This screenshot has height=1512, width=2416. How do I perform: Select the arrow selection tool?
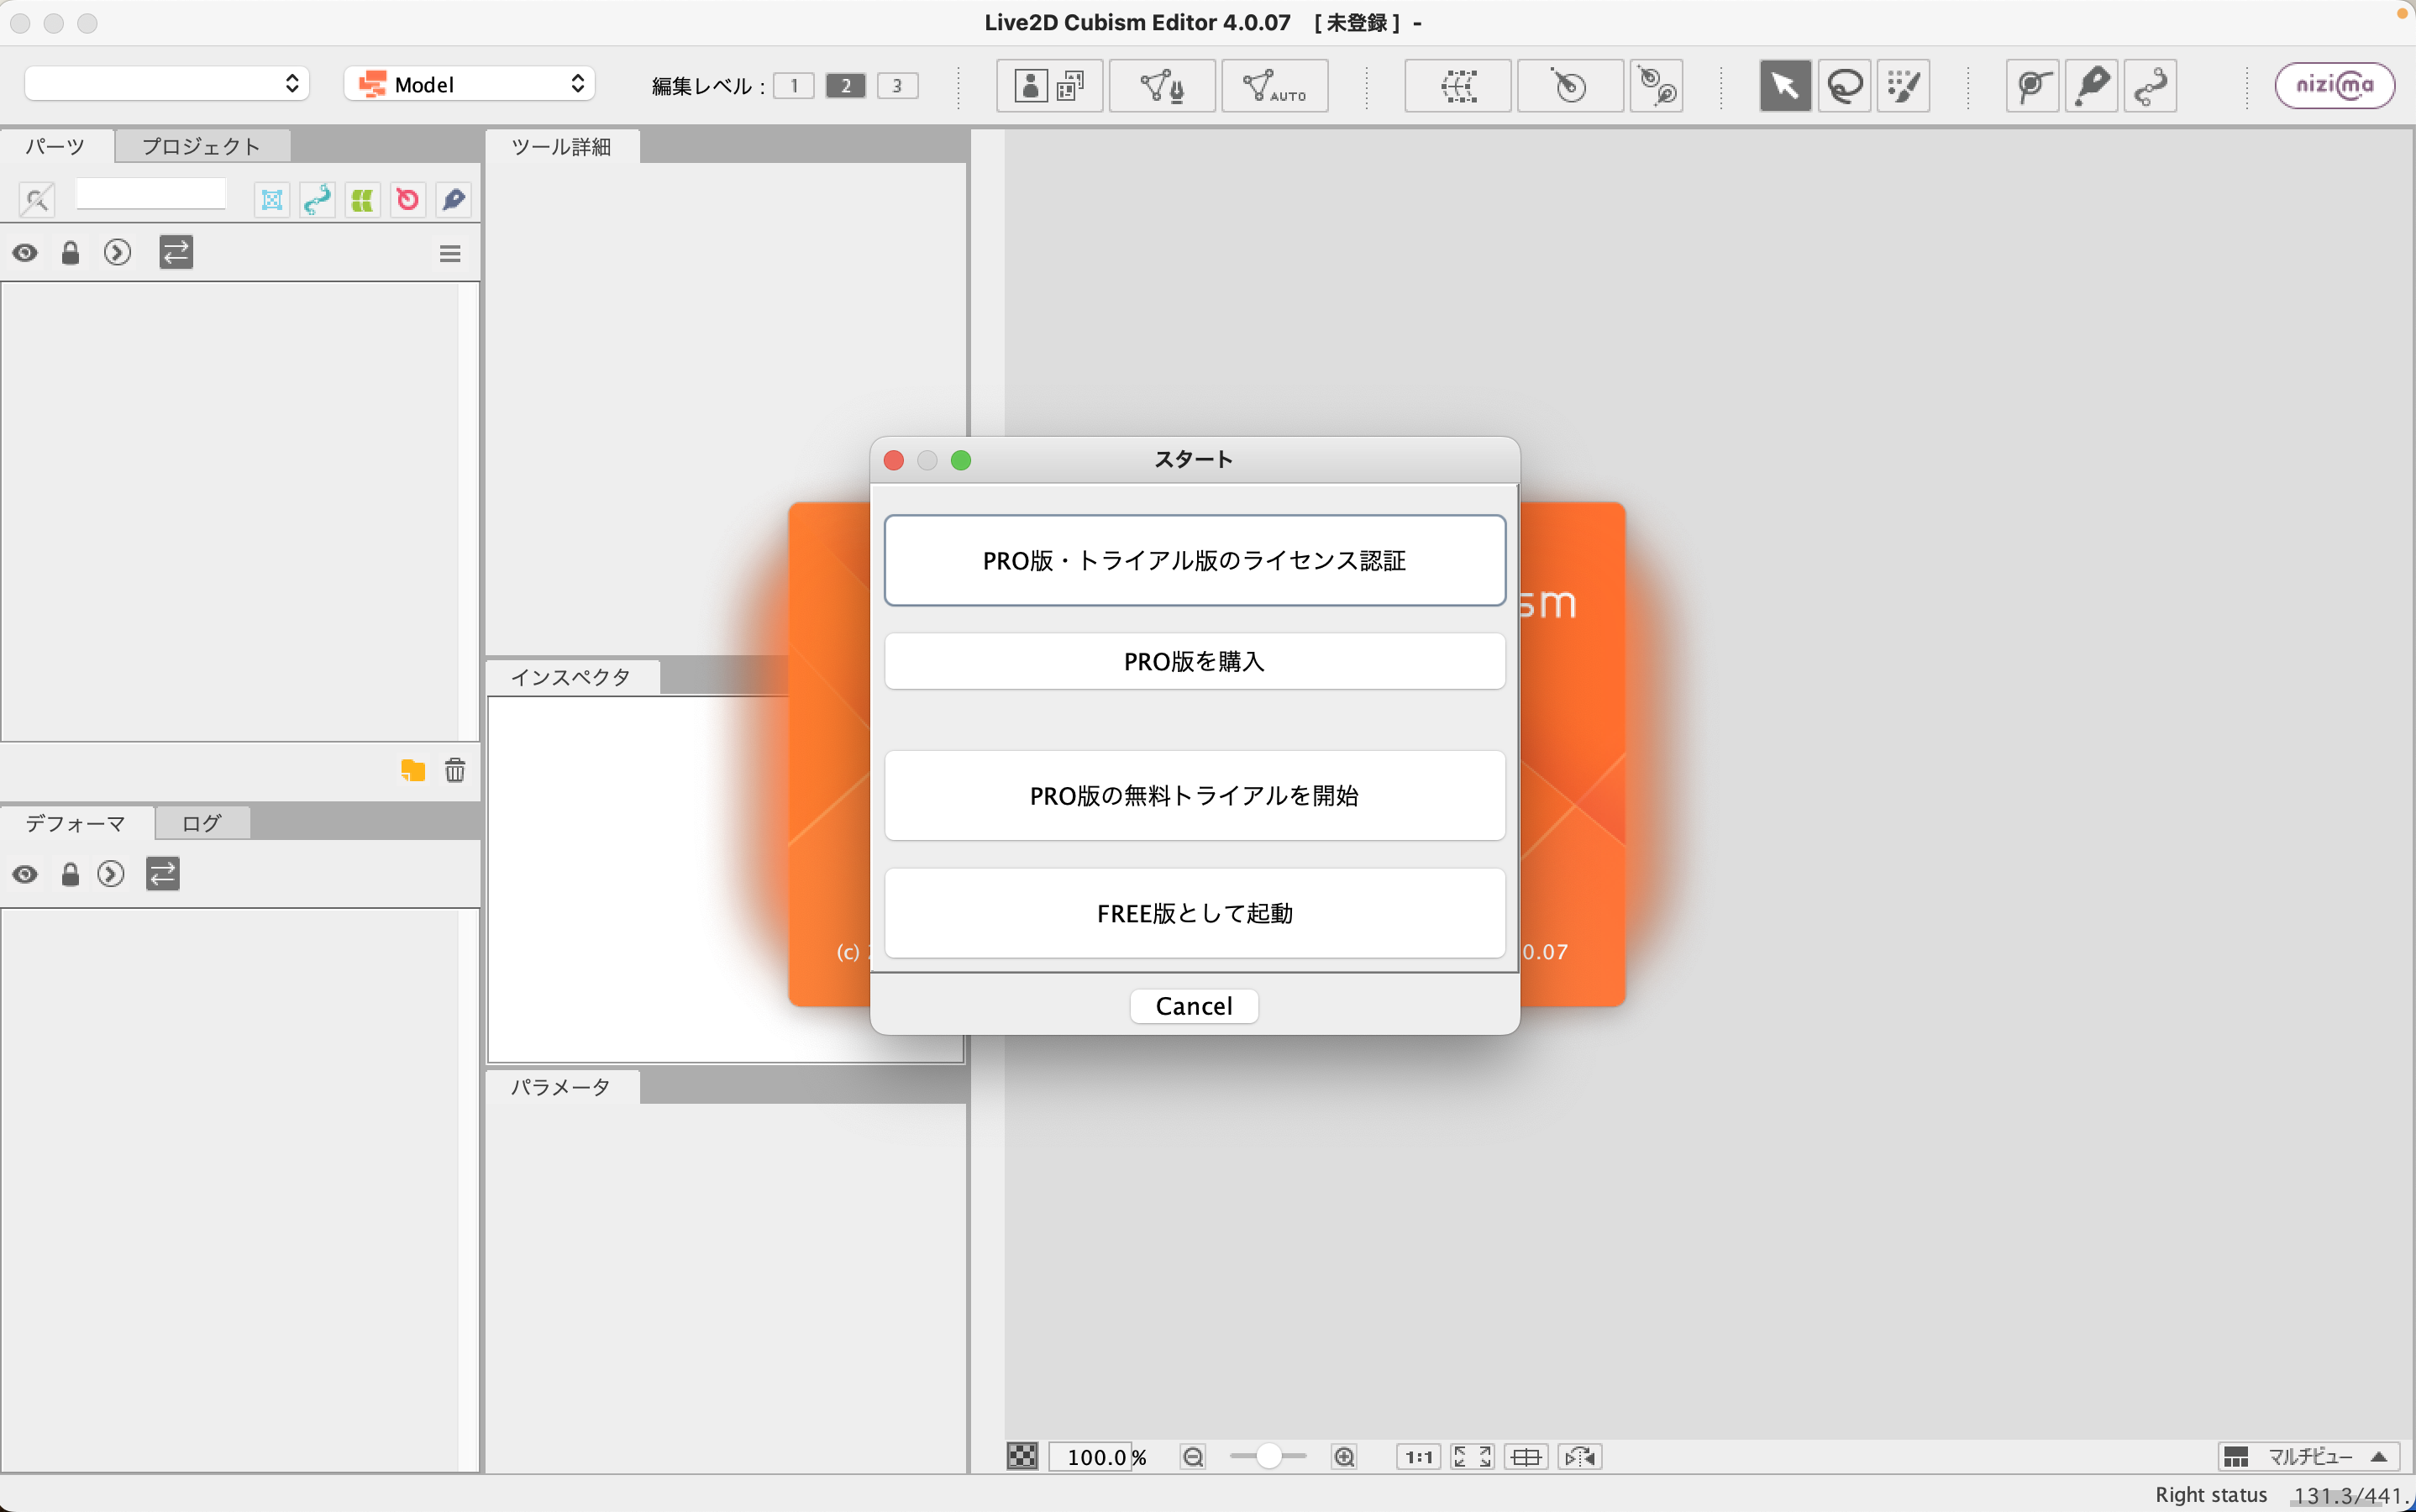(x=1785, y=85)
